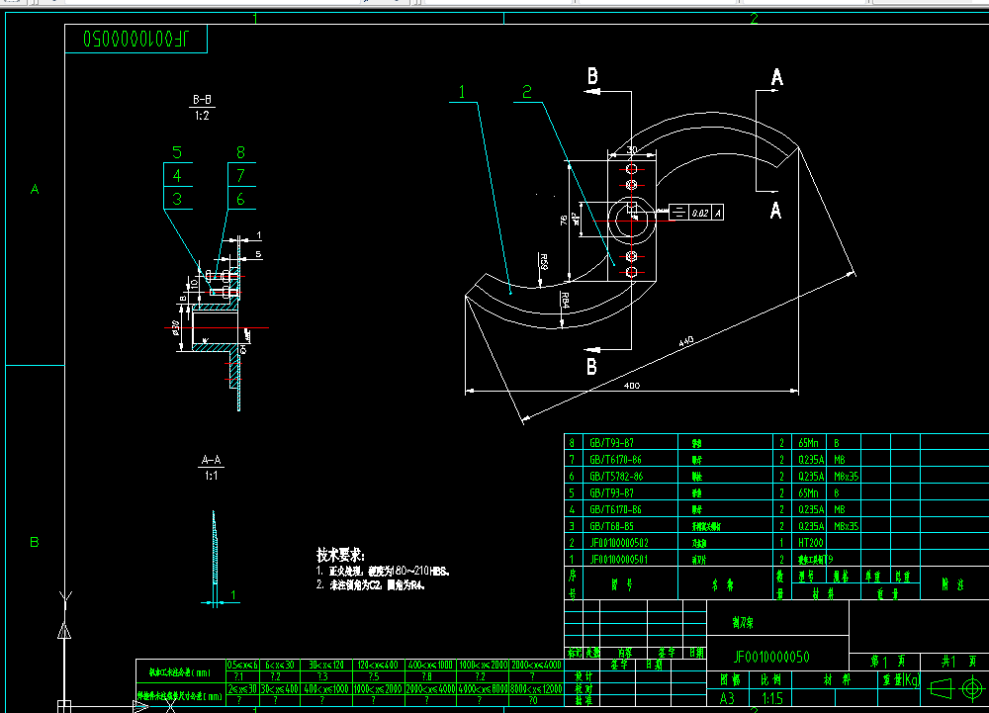Click the 重量(Kg) weight label
This screenshot has width=989, height=713.
[x=901, y=679]
